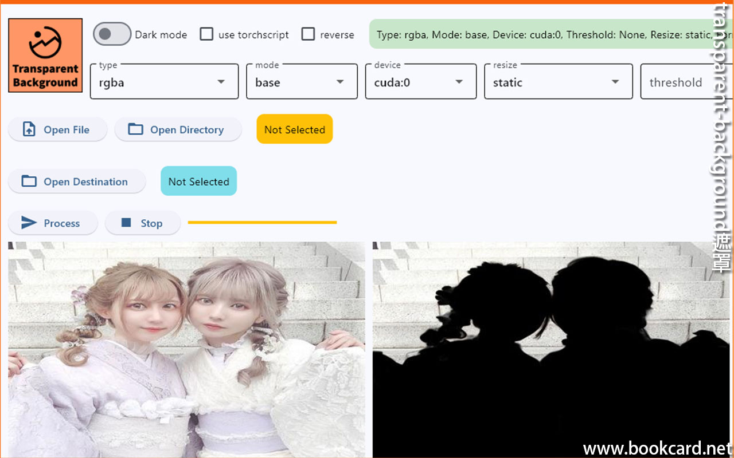Click the file upload icon on Open File
Image resolution: width=734 pixels, height=458 pixels.
tap(29, 129)
